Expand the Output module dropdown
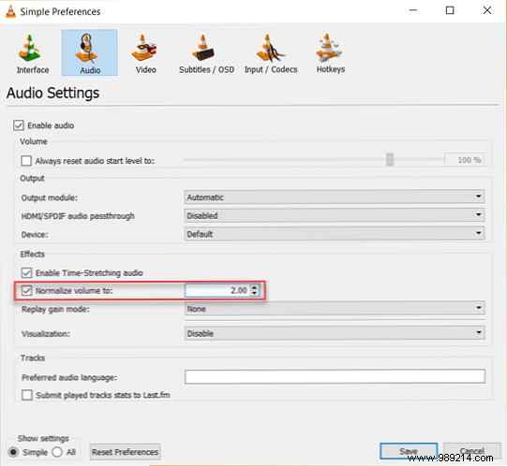 pyautogui.click(x=334, y=197)
